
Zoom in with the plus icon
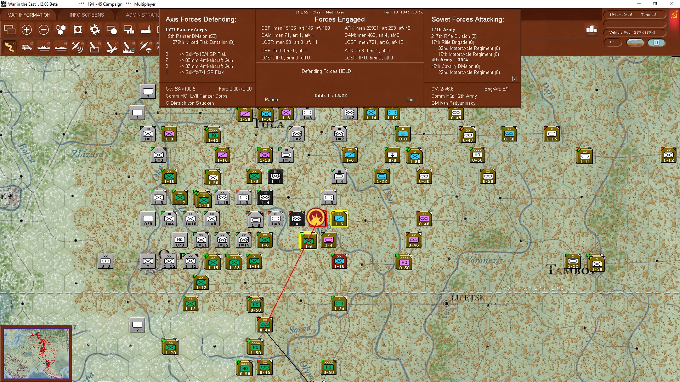(x=27, y=30)
